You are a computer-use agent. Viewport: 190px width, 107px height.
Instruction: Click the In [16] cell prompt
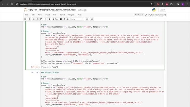click(35, 73)
